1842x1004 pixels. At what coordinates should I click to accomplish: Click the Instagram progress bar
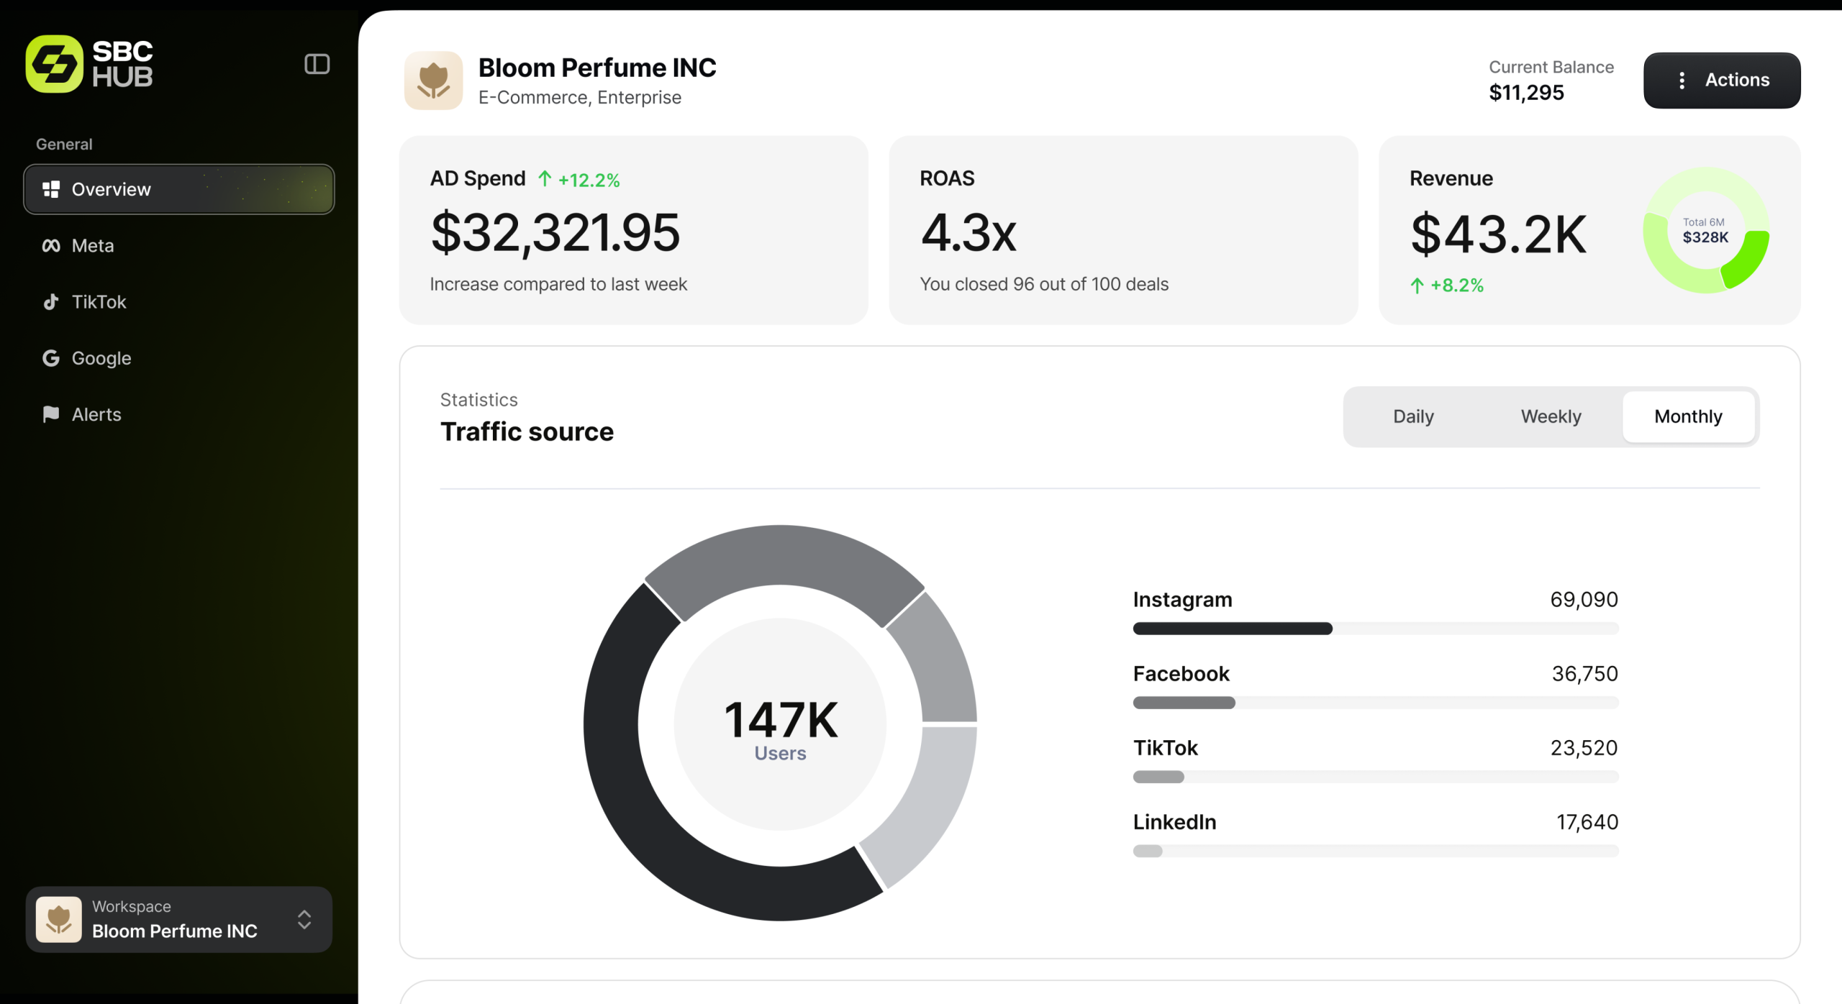(1376, 629)
